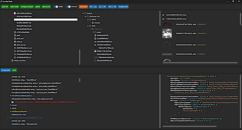
Task: Click the document icon beside perks_new
Action: 15,38
